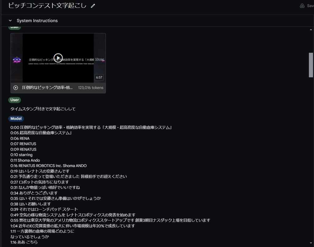Select transcript line 0:06 RENA

tap(20, 139)
